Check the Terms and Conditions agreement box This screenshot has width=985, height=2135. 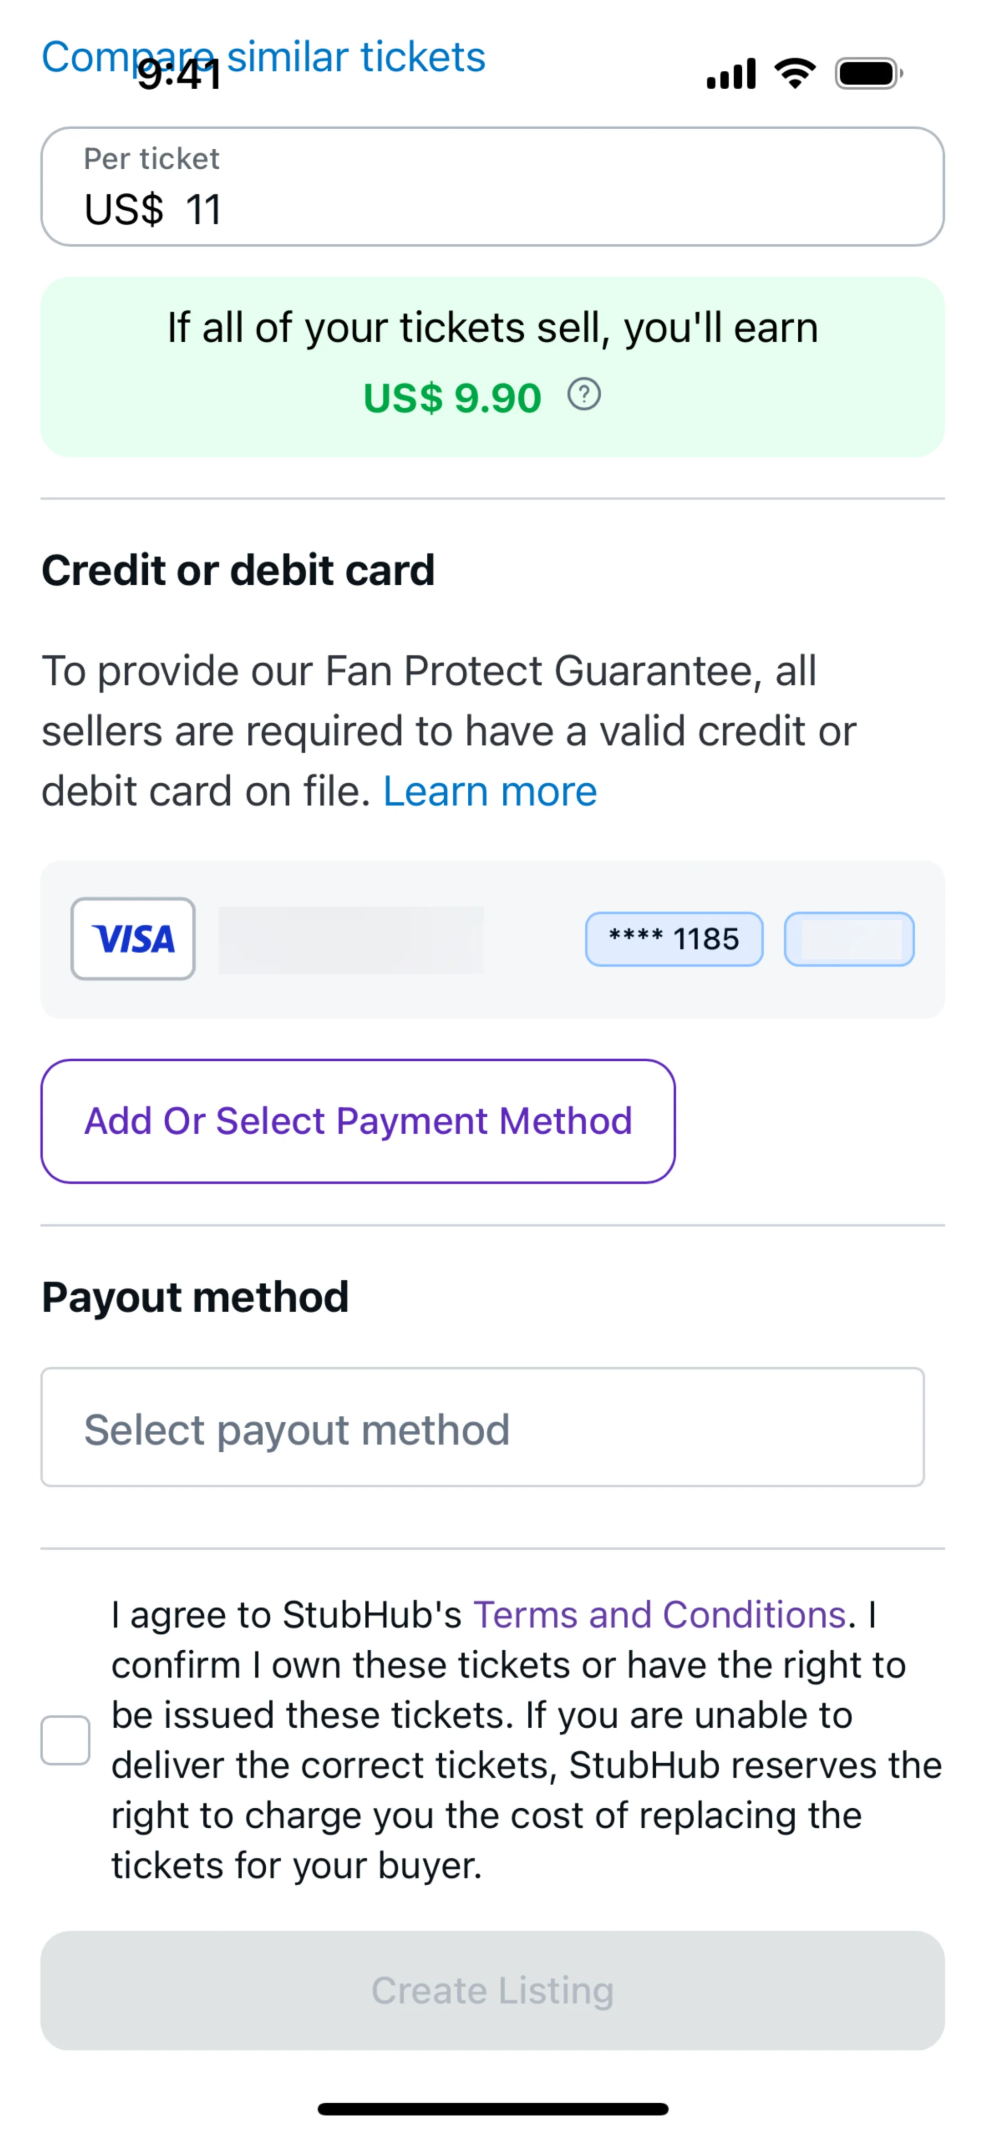(x=66, y=1739)
